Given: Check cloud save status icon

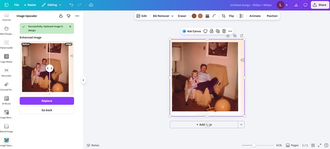Looking at the screenshot, I should coord(91,5).
